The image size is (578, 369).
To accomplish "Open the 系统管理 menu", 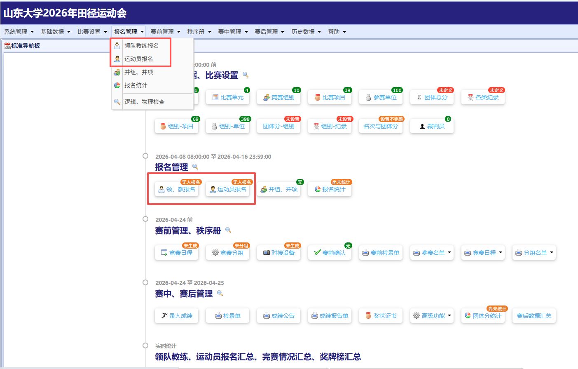I will click(19, 32).
